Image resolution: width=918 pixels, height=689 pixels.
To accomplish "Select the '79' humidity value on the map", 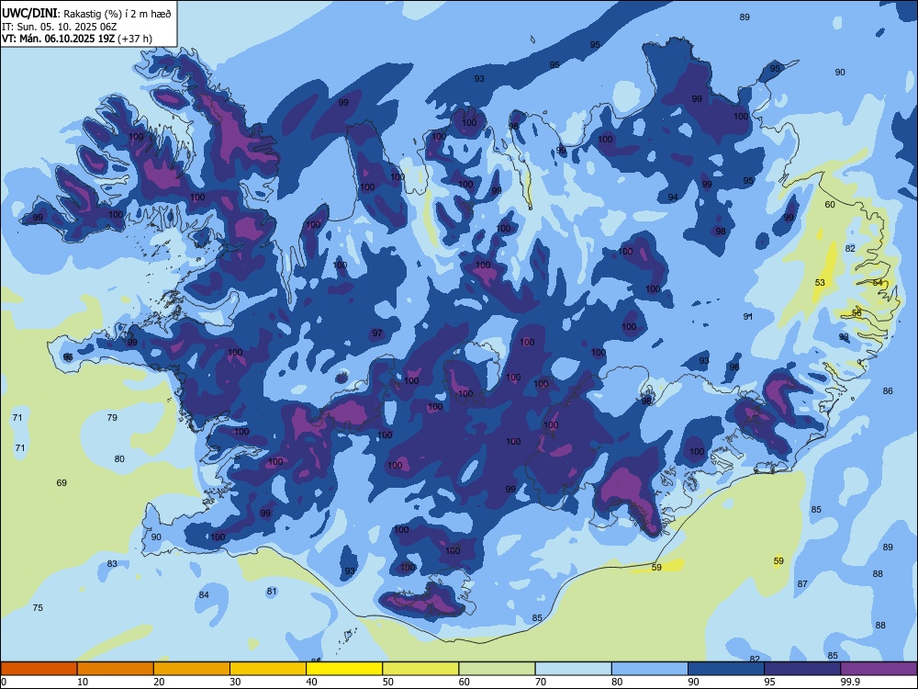I will pos(112,417).
